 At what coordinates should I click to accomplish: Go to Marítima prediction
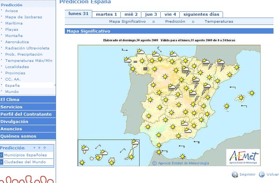(14, 23)
